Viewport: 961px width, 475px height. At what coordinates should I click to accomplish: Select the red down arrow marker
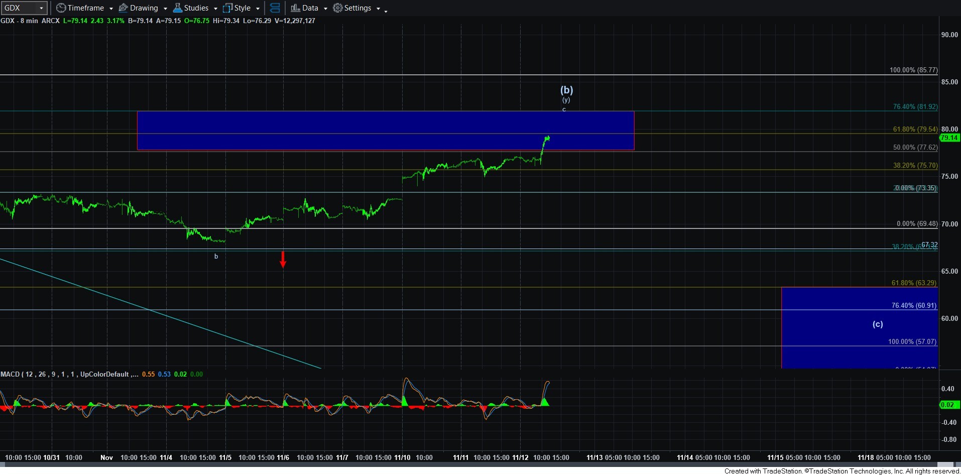tap(283, 259)
